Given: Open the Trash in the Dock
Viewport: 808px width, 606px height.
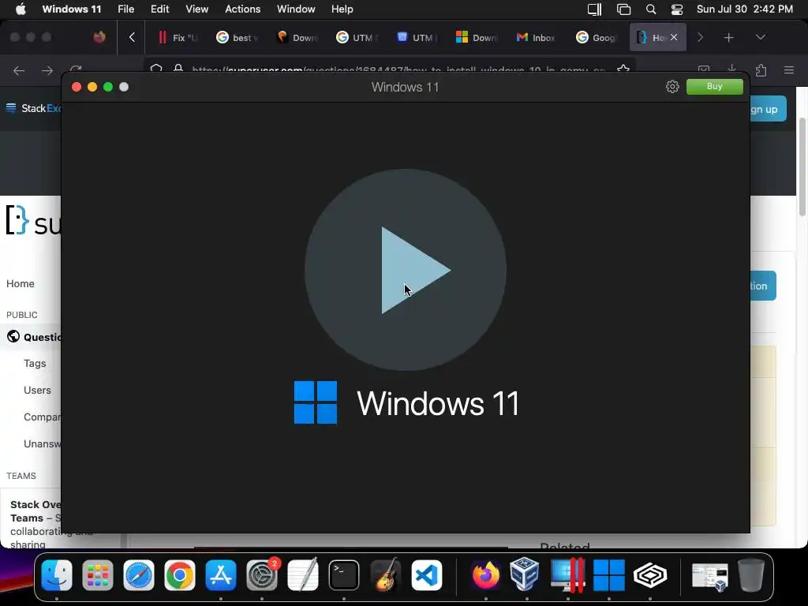Looking at the screenshot, I should point(751,575).
